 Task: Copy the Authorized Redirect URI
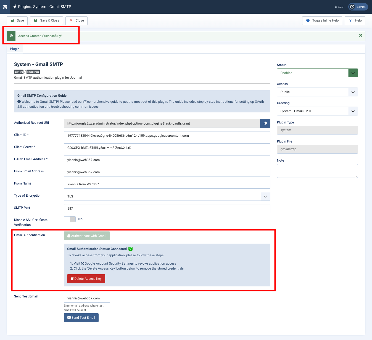(x=265, y=123)
